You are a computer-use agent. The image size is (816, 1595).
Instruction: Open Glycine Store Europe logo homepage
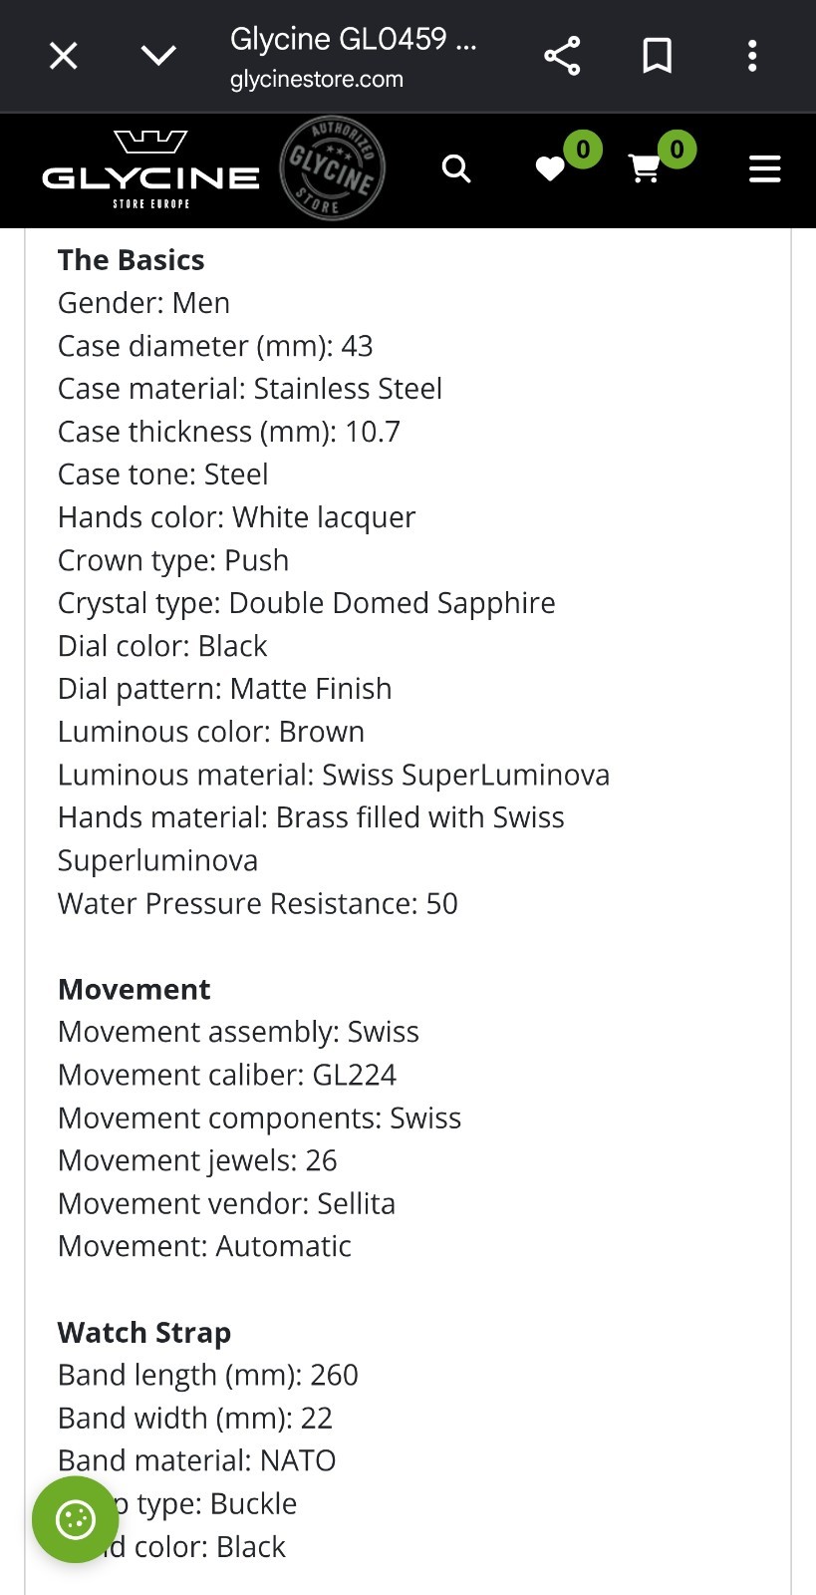click(150, 169)
